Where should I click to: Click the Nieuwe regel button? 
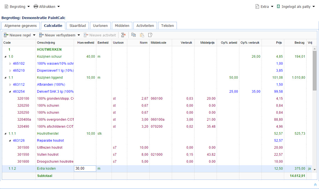[x=18, y=35]
